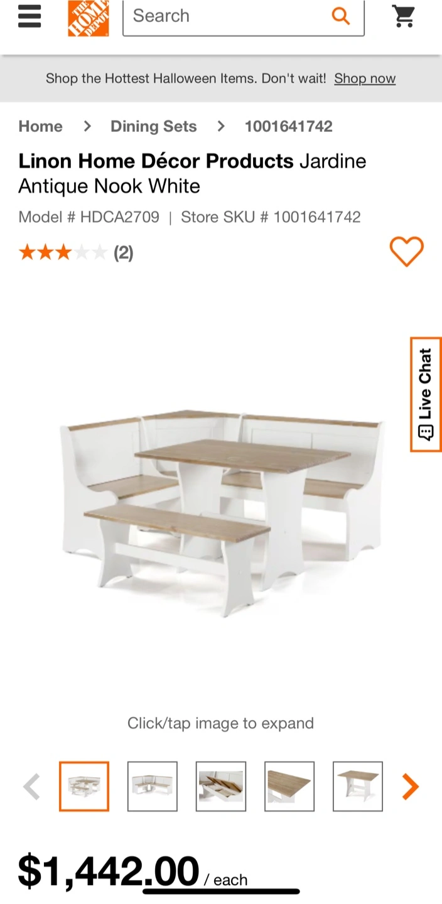
Task: Select the second thumbnail of corner bench
Action: click(153, 786)
